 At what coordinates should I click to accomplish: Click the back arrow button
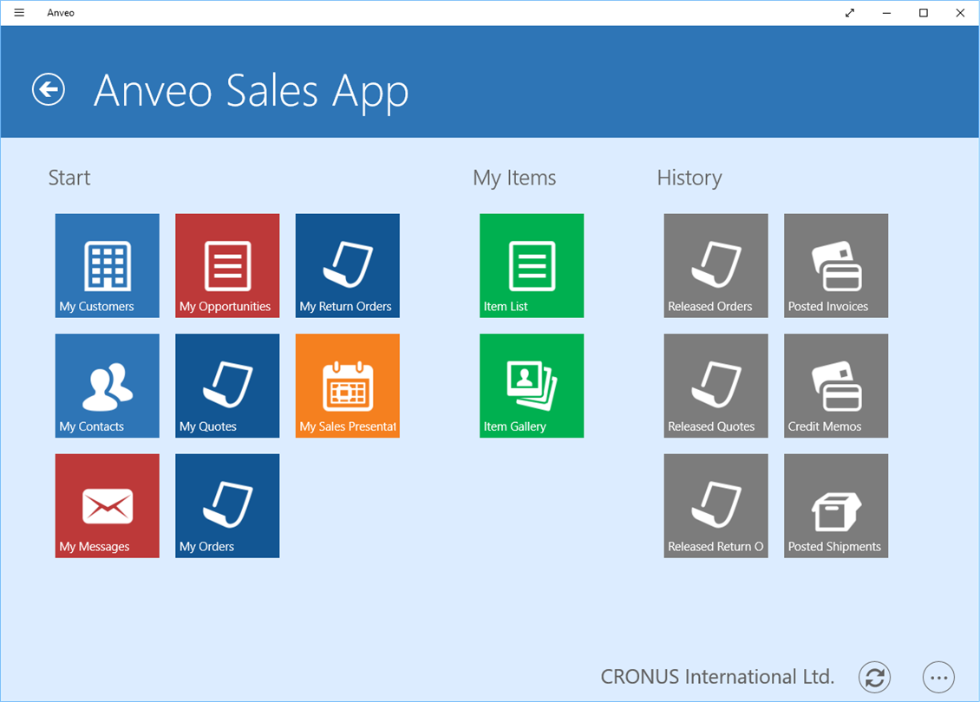pos(49,89)
